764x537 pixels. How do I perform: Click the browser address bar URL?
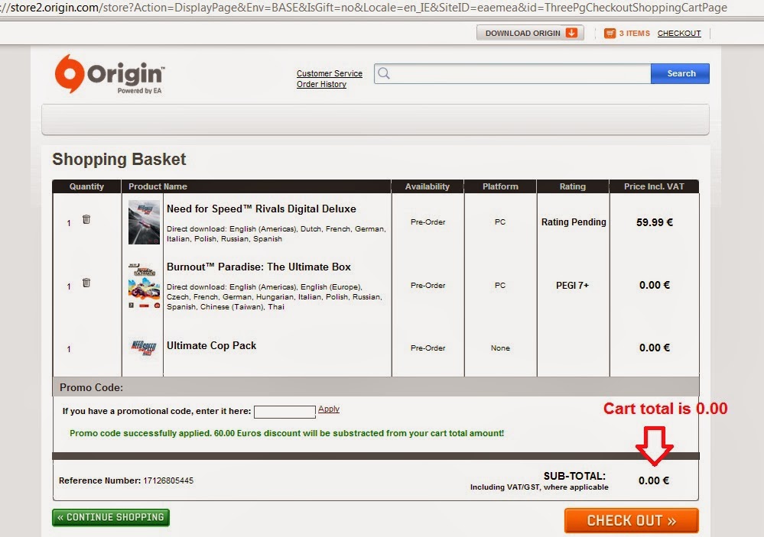point(363,8)
